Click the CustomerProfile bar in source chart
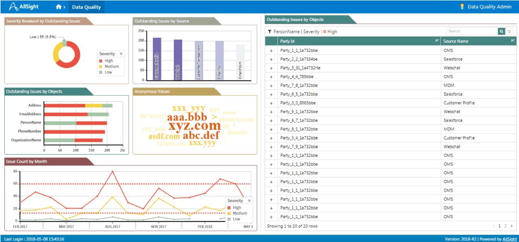519x242 pixels. (x=157, y=59)
